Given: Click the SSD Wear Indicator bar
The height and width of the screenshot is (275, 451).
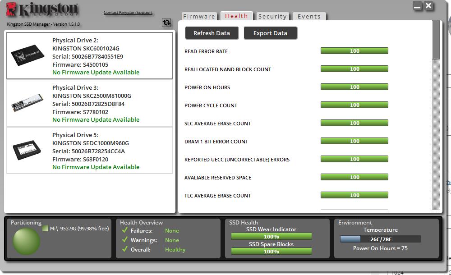Looking at the screenshot, I should 271,237.
